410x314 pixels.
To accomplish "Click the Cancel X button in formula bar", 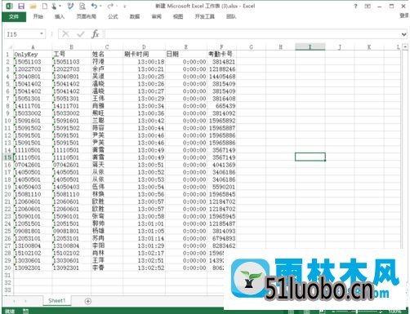I will pos(65,34).
